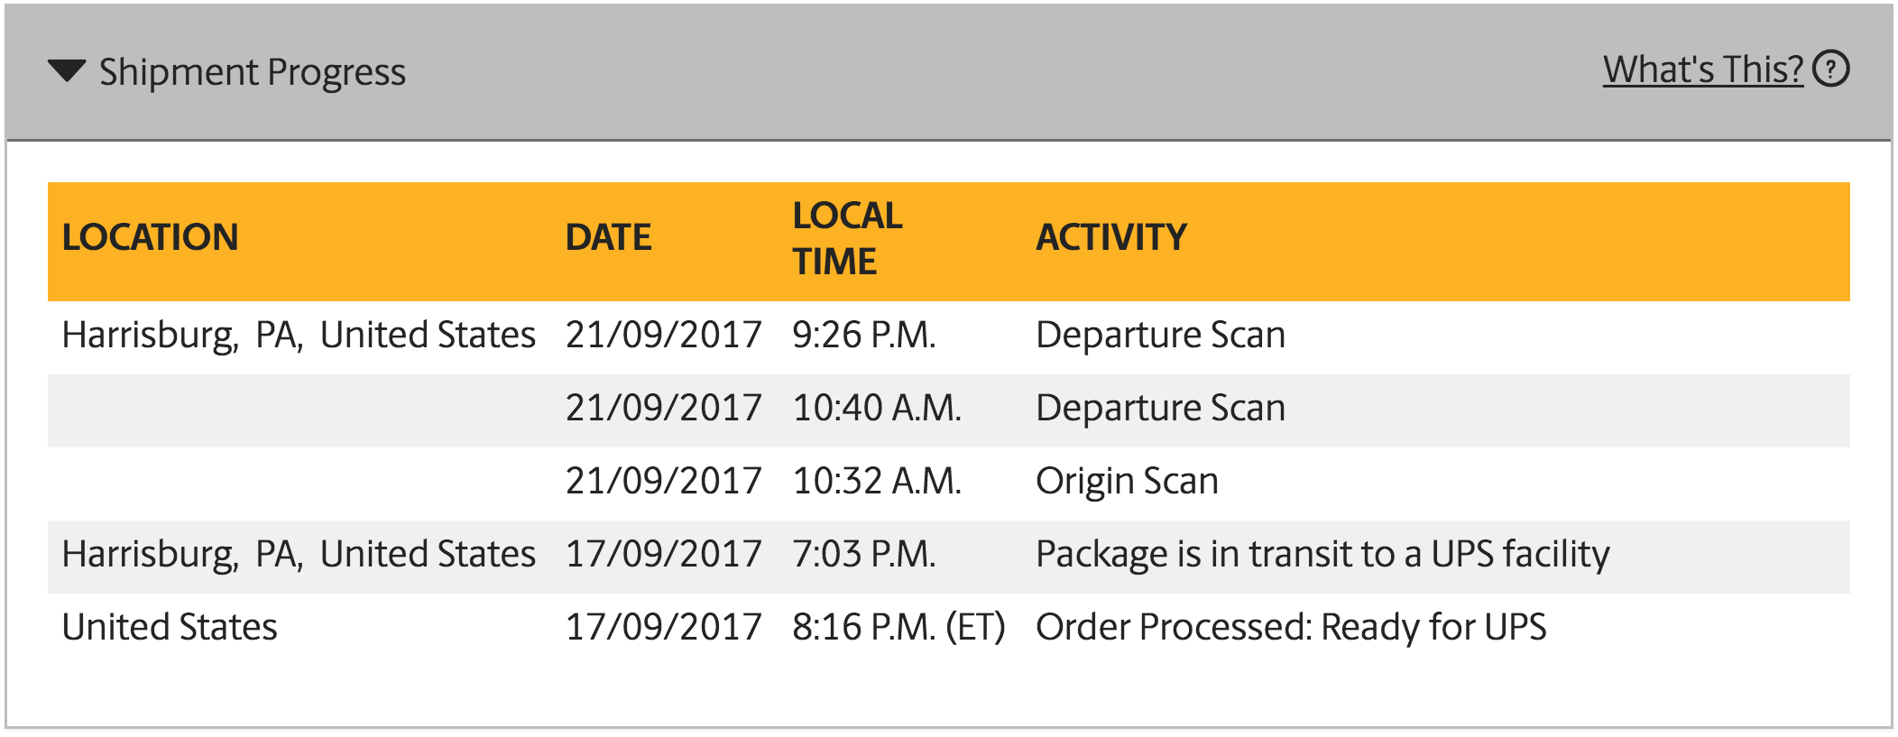Click the DATE column header

pos(608,237)
